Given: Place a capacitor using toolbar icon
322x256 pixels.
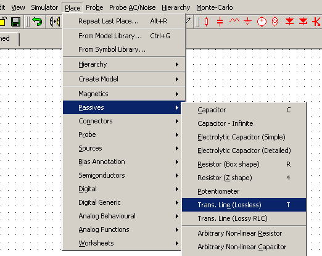Looking at the screenshot, I should (220, 22).
